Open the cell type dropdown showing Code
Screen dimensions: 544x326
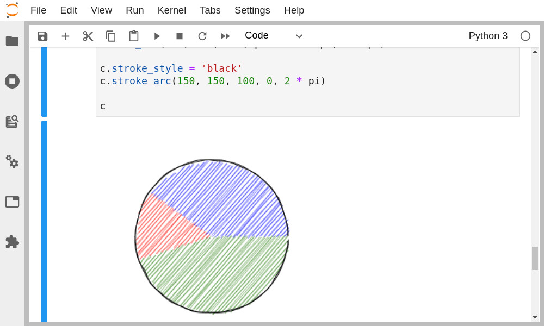pos(273,36)
